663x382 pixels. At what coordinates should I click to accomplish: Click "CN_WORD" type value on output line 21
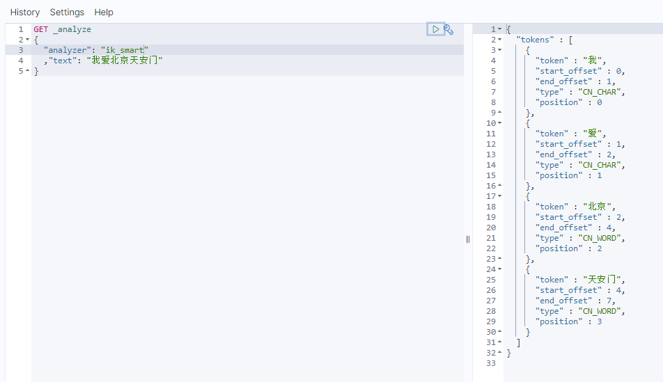point(601,238)
